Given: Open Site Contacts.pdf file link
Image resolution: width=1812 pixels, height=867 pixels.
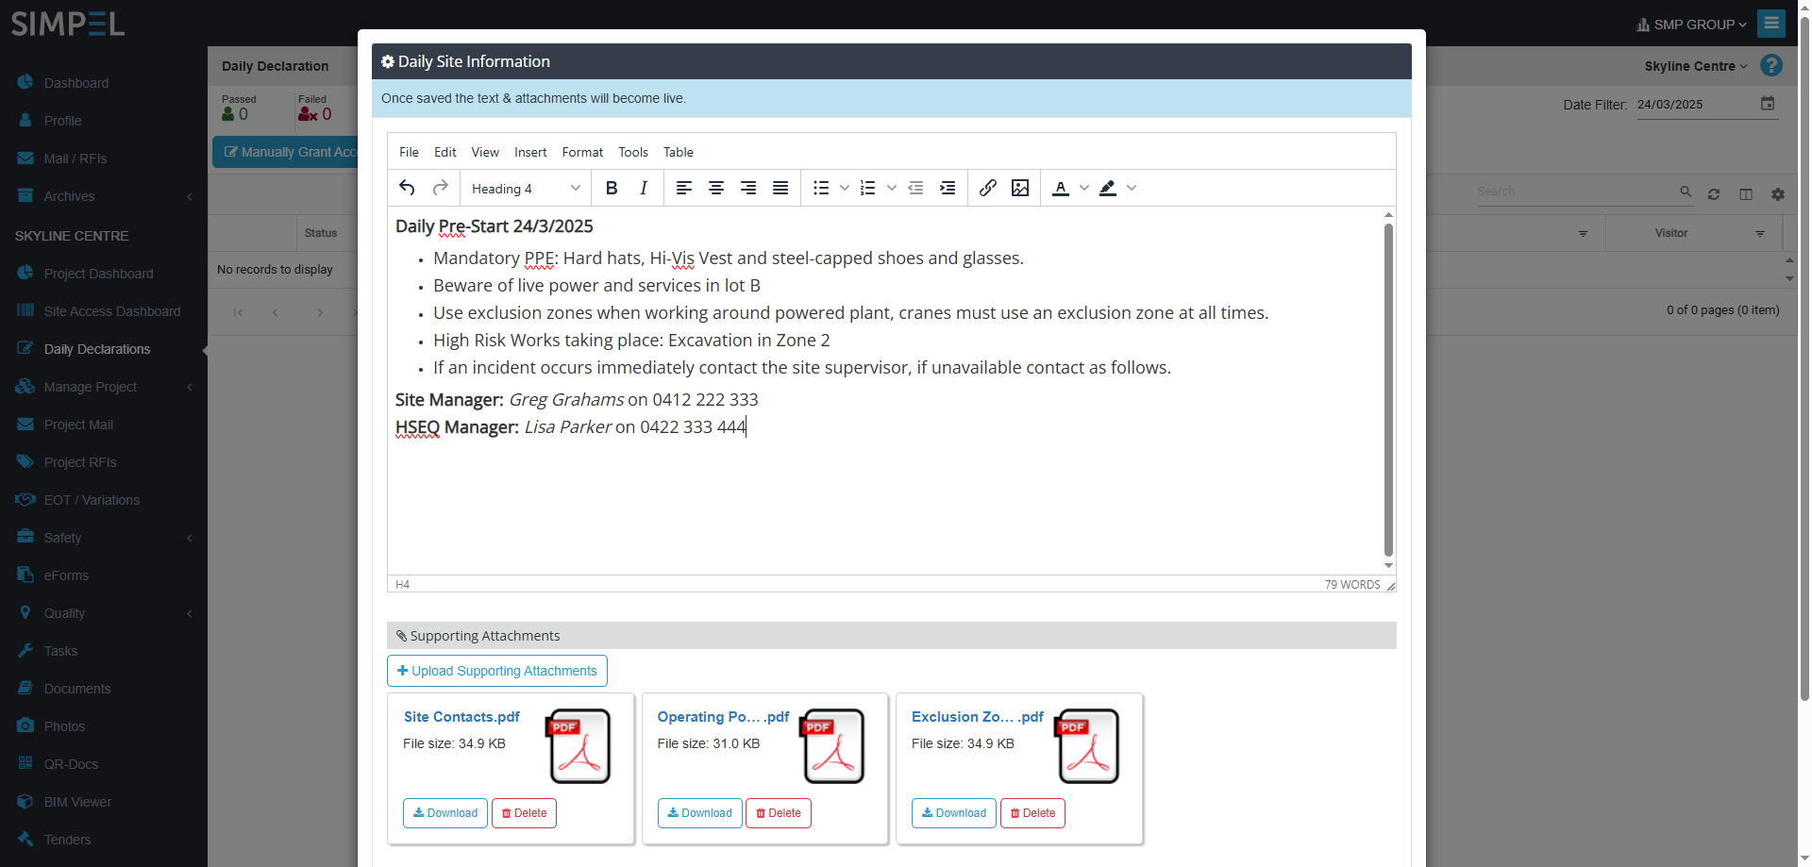Looking at the screenshot, I should click(461, 717).
